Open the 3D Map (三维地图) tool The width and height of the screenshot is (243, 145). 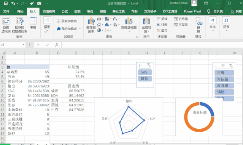point(146,25)
